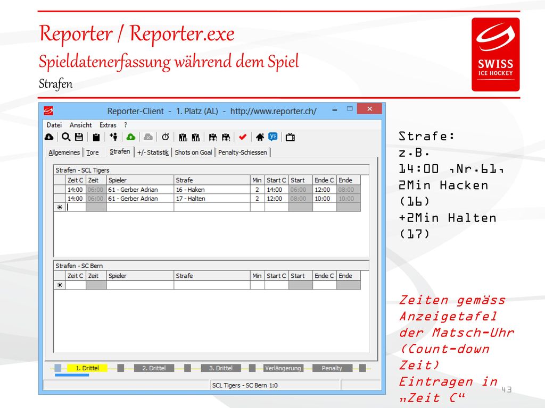The width and height of the screenshot is (545, 408).
Task: Click Ende C value 12:00 in Haken row
Action: [x=324, y=190]
